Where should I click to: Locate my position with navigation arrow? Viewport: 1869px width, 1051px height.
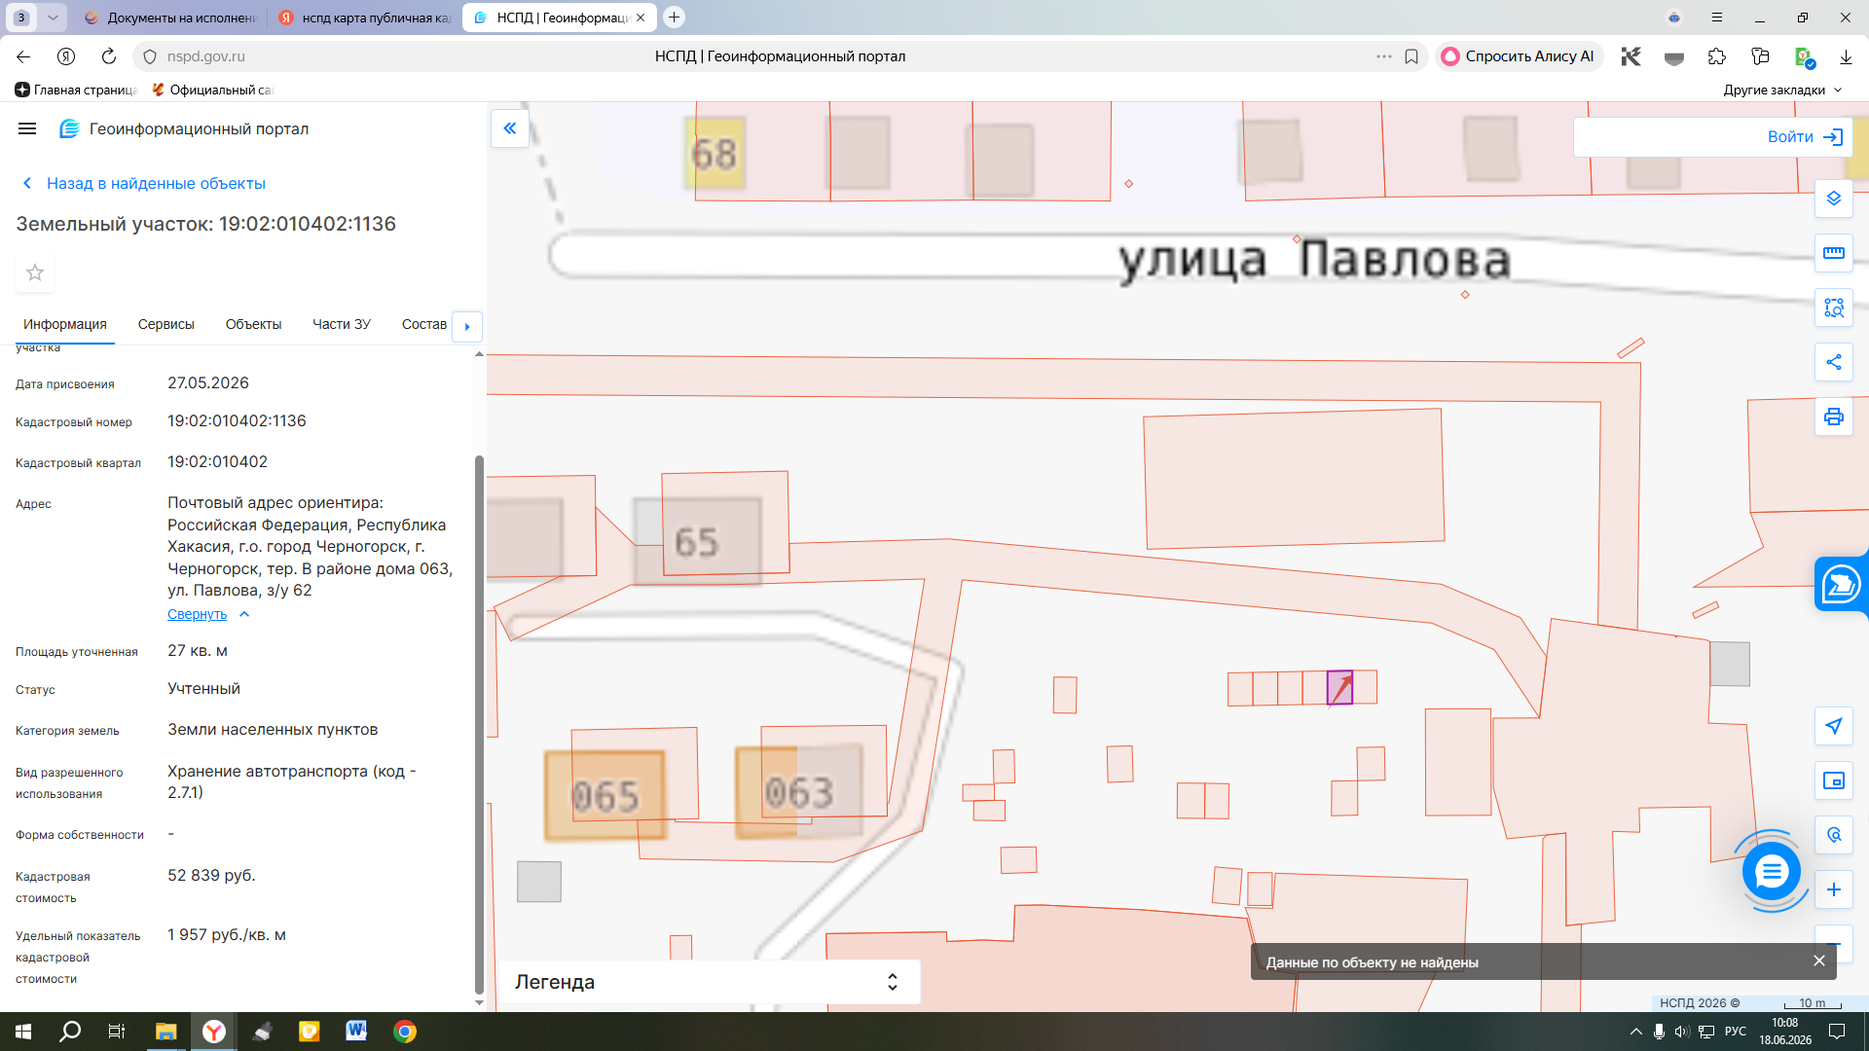click(x=1834, y=726)
